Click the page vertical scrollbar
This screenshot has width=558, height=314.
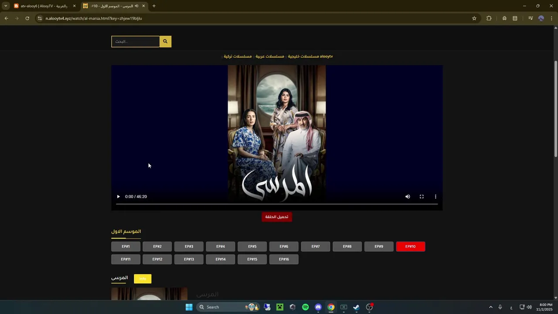(x=556, y=109)
